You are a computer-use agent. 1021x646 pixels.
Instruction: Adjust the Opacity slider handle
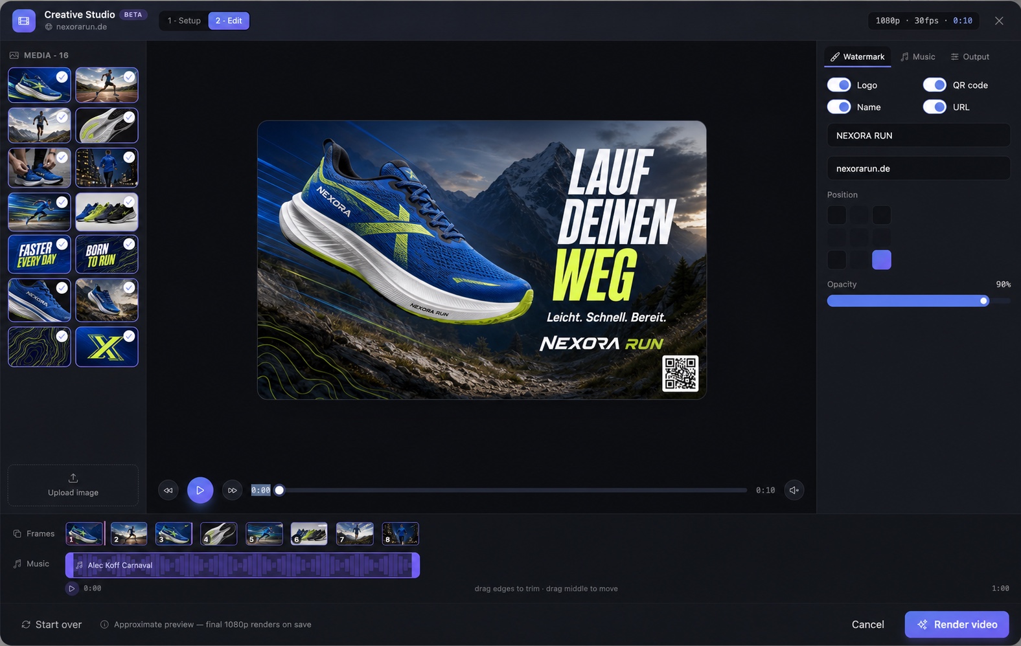pyautogui.click(x=984, y=301)
